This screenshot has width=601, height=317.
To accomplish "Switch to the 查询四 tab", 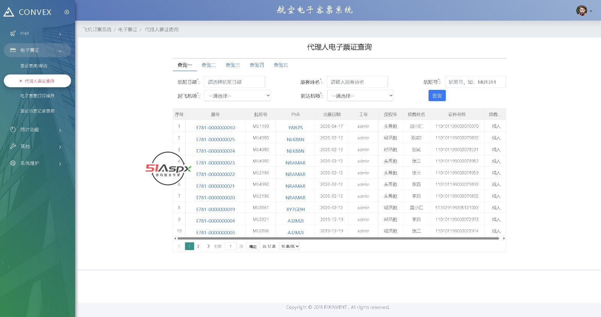I will tap(257, 65).
